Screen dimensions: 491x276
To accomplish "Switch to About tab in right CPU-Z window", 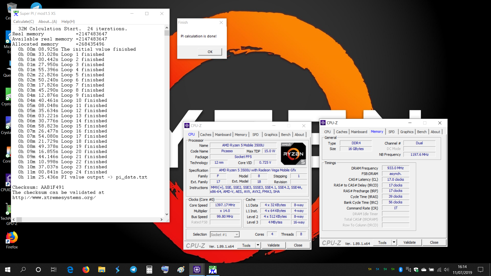I will click(x=435, y=132).
